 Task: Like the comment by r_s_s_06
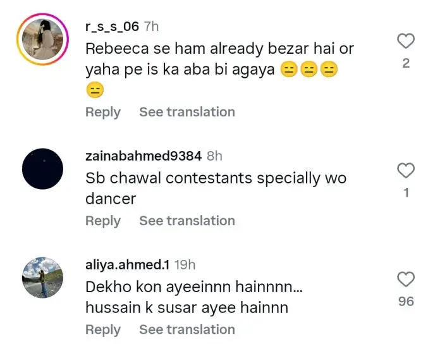[x=406, y=42]
